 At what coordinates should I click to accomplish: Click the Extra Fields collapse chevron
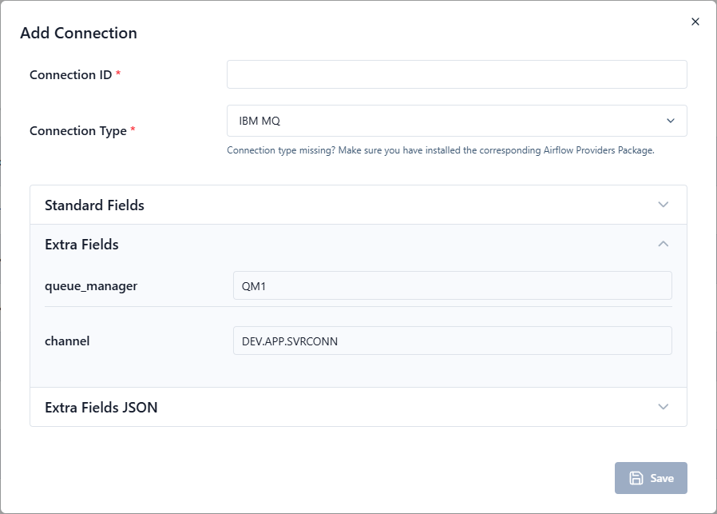(663, 244)
